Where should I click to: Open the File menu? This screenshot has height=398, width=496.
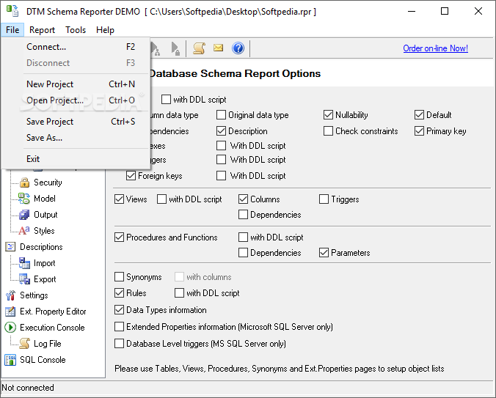(x=12, y=30)
